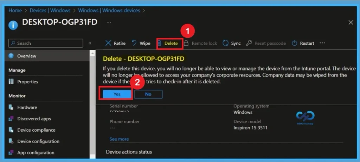This screenshot has width=360, height=162.
Task: Confirm deletion with Yes button
Action: pos(117,94)
